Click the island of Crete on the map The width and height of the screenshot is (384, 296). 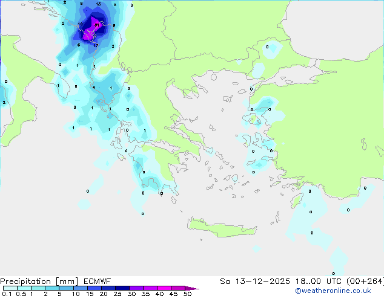(222, 228)
